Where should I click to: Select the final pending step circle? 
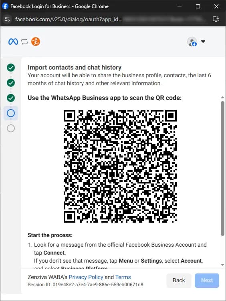pos(11,128)
